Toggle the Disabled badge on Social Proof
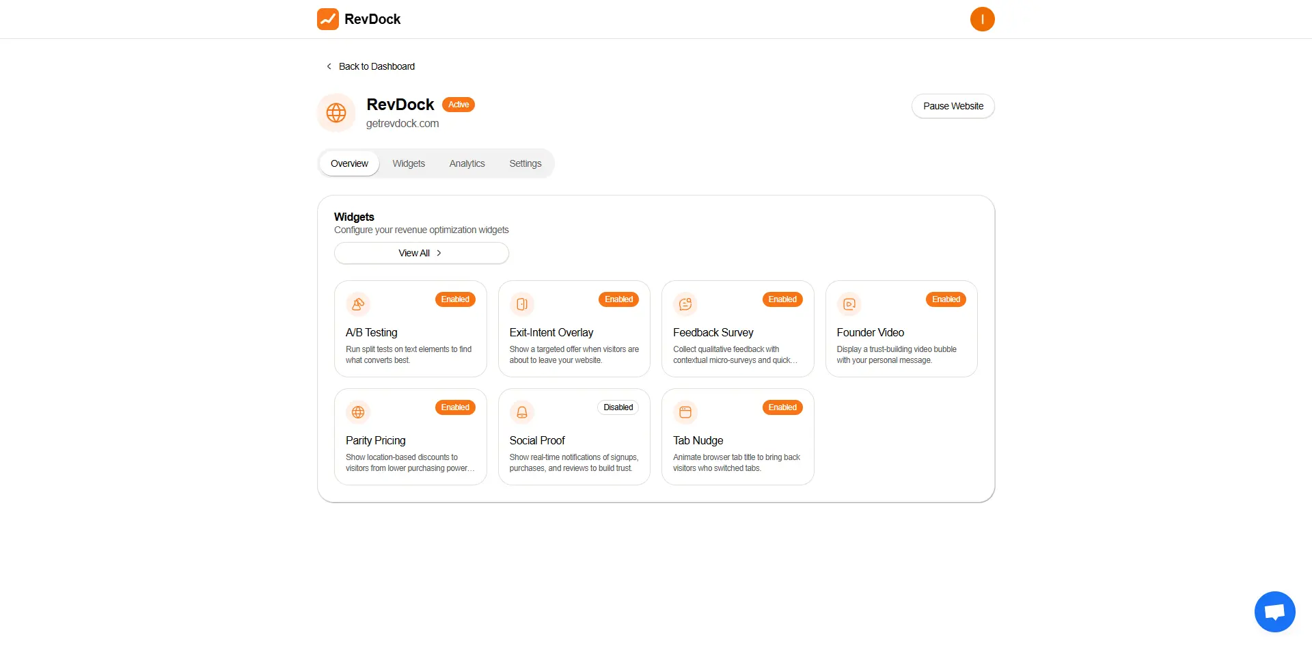The width and height of the screenshot is (1312, 646). [x=618, y=407]
